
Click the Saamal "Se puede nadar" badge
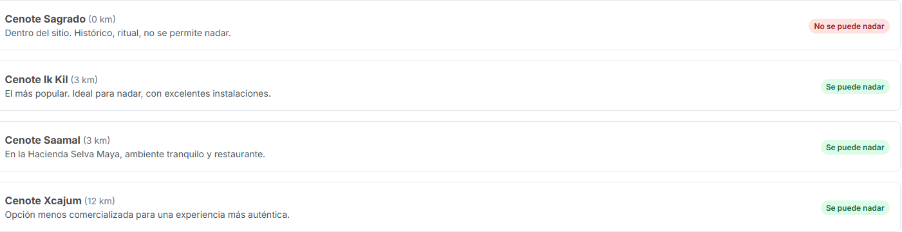pos(854,148)
